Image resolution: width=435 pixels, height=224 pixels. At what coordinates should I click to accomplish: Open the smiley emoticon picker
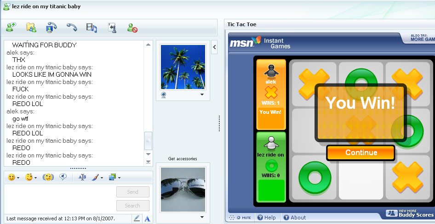[x=11, y=177]
